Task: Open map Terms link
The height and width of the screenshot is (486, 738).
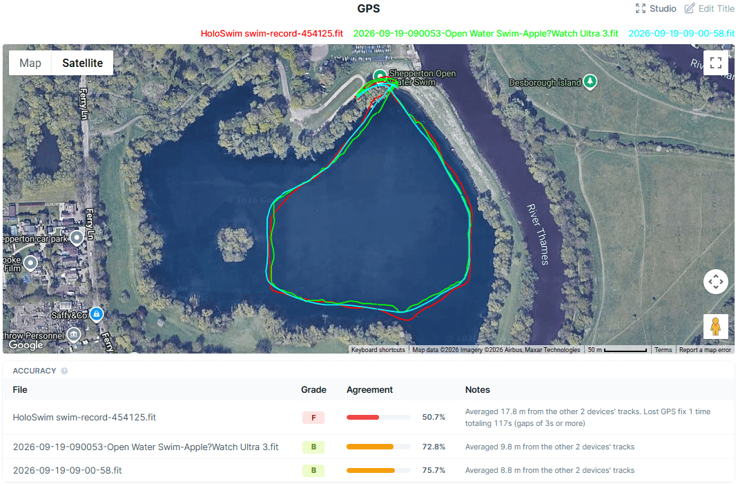Action: (x=663, y=350)
